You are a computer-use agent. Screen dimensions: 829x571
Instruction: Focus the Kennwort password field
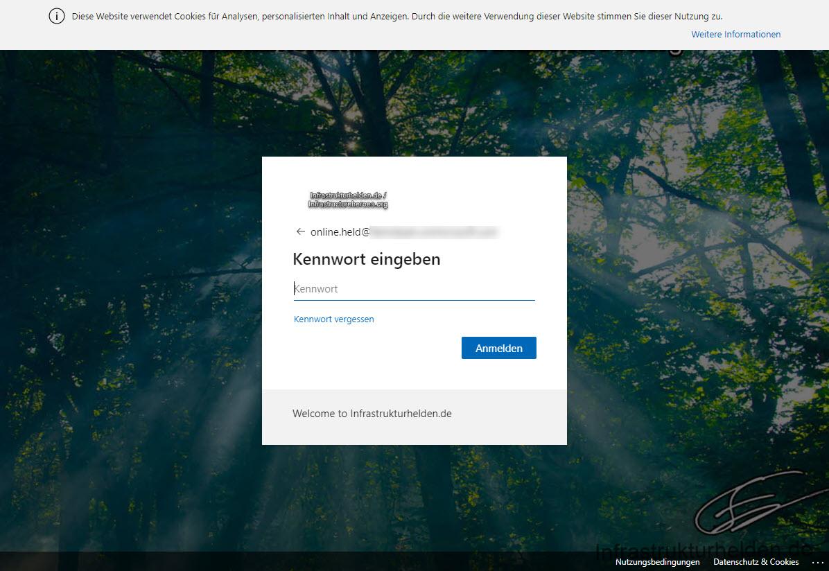point(414,289)
